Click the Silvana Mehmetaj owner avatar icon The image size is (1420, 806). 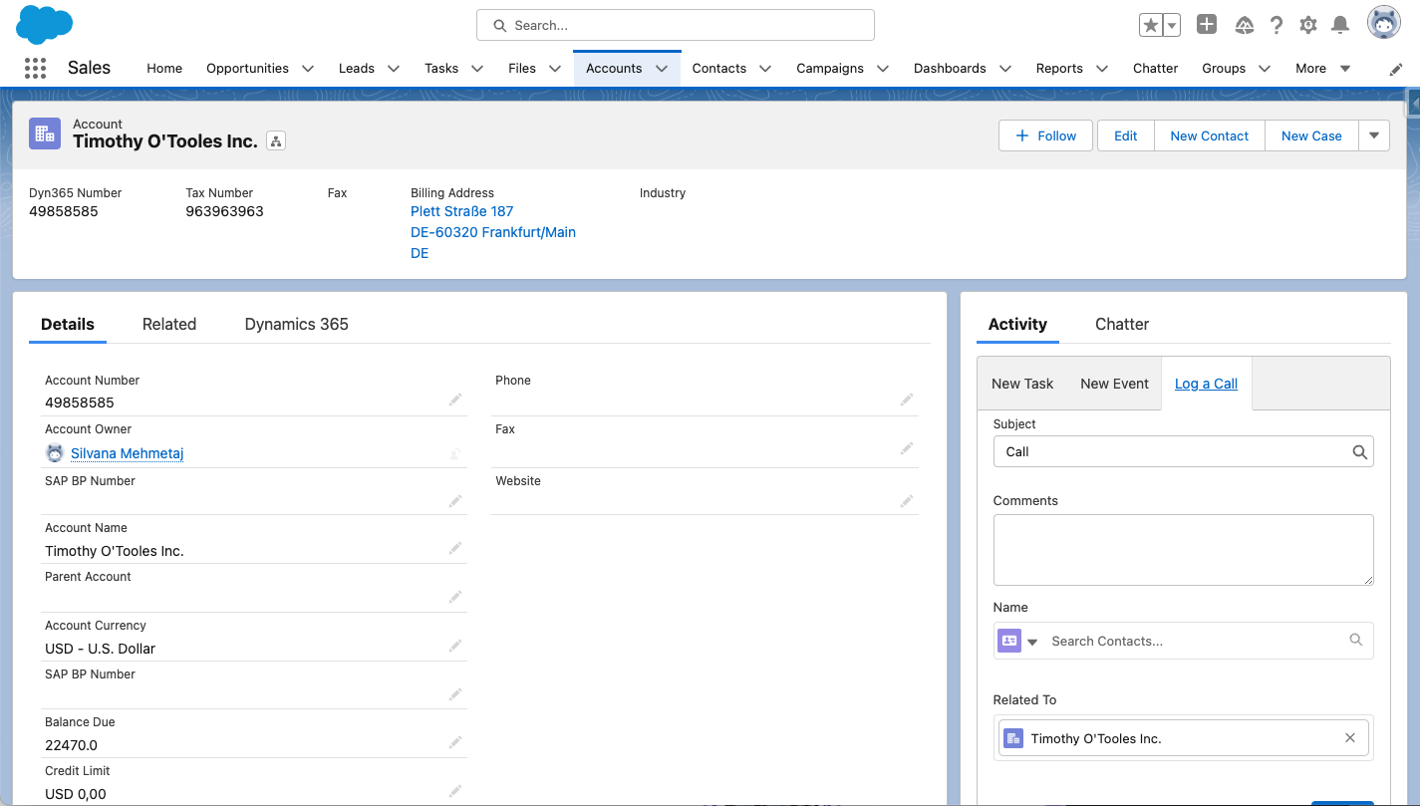click(x=55, y=453)
